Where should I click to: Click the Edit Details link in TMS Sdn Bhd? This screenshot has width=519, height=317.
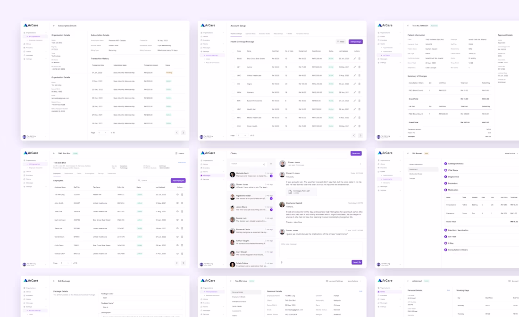click(182, 162)
